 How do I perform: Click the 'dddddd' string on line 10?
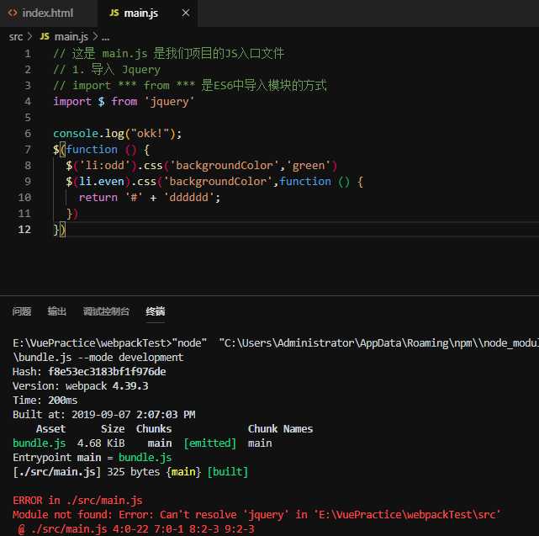[188, 198]
